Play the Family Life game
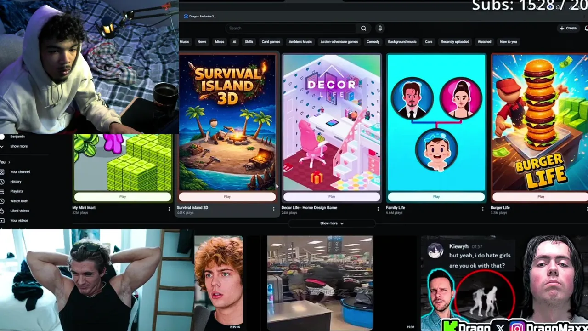588x331 pixels. (x=436, y=197)
